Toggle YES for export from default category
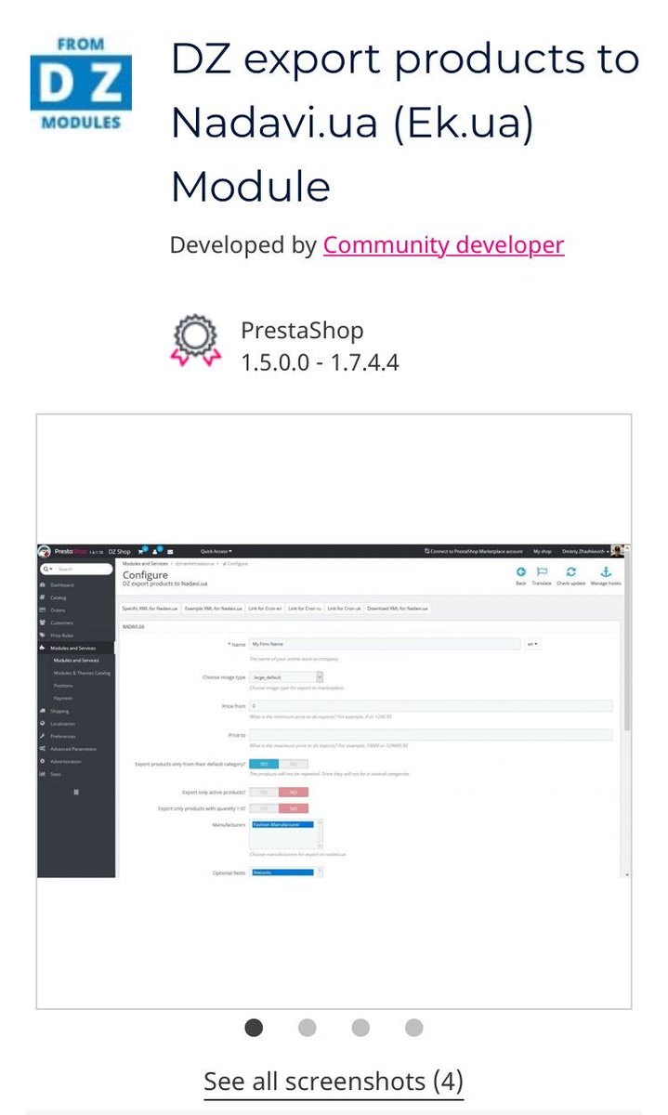This screenshot has height=1115, width=668. (x=263, y=764)
